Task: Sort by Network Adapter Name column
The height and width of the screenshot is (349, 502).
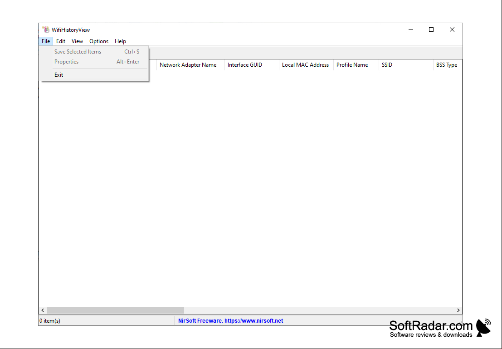Action: pos(190,65)
